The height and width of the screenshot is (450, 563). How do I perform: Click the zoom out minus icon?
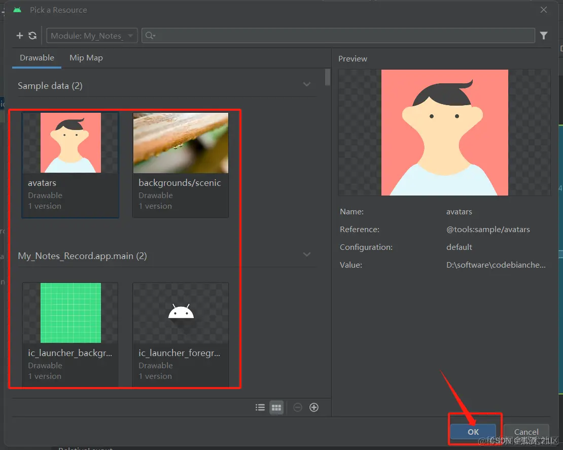[298, 407]
